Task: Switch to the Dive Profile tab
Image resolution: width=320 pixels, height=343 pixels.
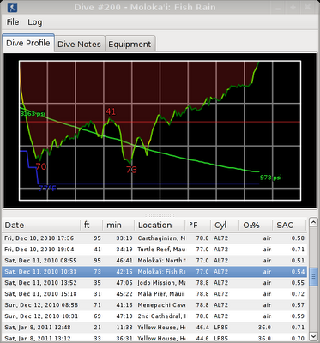Action: point(28,43)
